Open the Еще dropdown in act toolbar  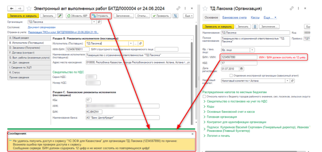click(x=189, y=16)
